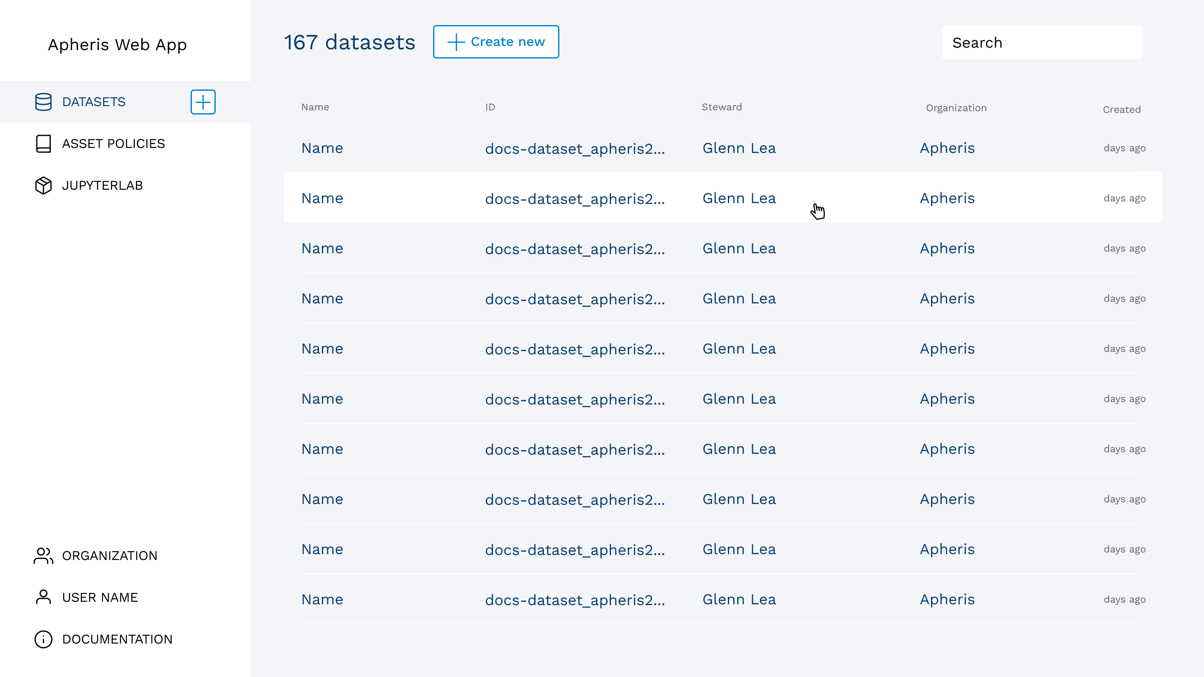This screenshot has width=1204, height=677.
Task: Click the Create new dataset button
Action: pos(496,42)
